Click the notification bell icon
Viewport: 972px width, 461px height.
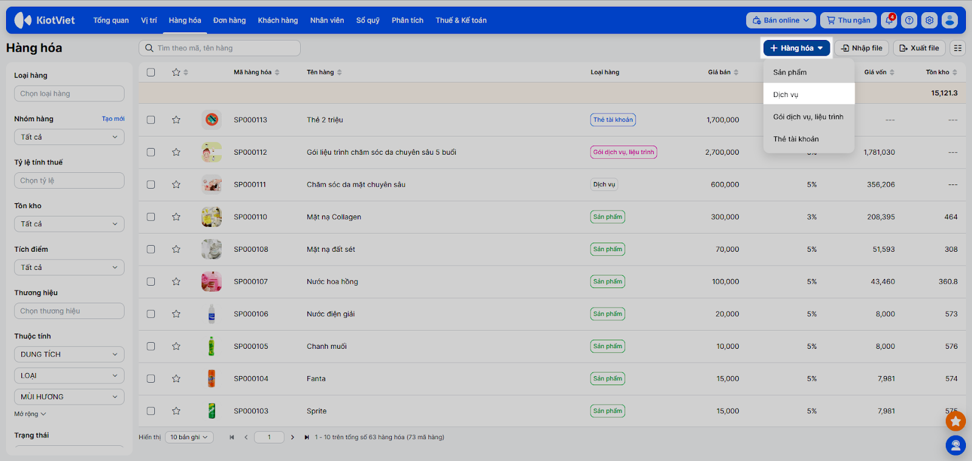pos(889,20)
